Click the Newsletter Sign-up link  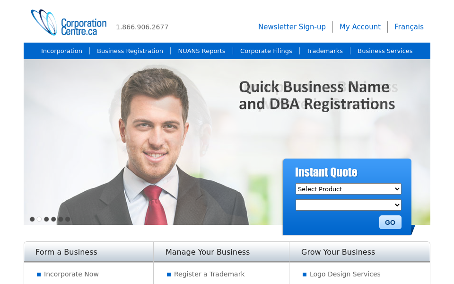(292, 27)
